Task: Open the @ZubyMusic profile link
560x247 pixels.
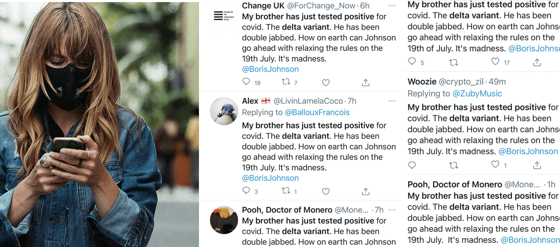Action: [477, 94]
